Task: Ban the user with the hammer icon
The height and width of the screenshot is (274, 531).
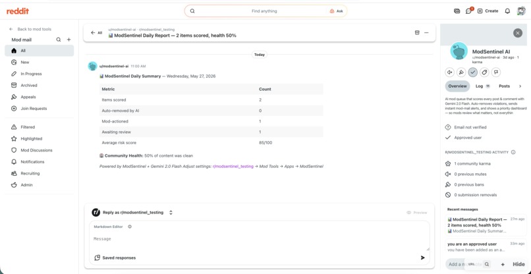Action: (461, 72)
